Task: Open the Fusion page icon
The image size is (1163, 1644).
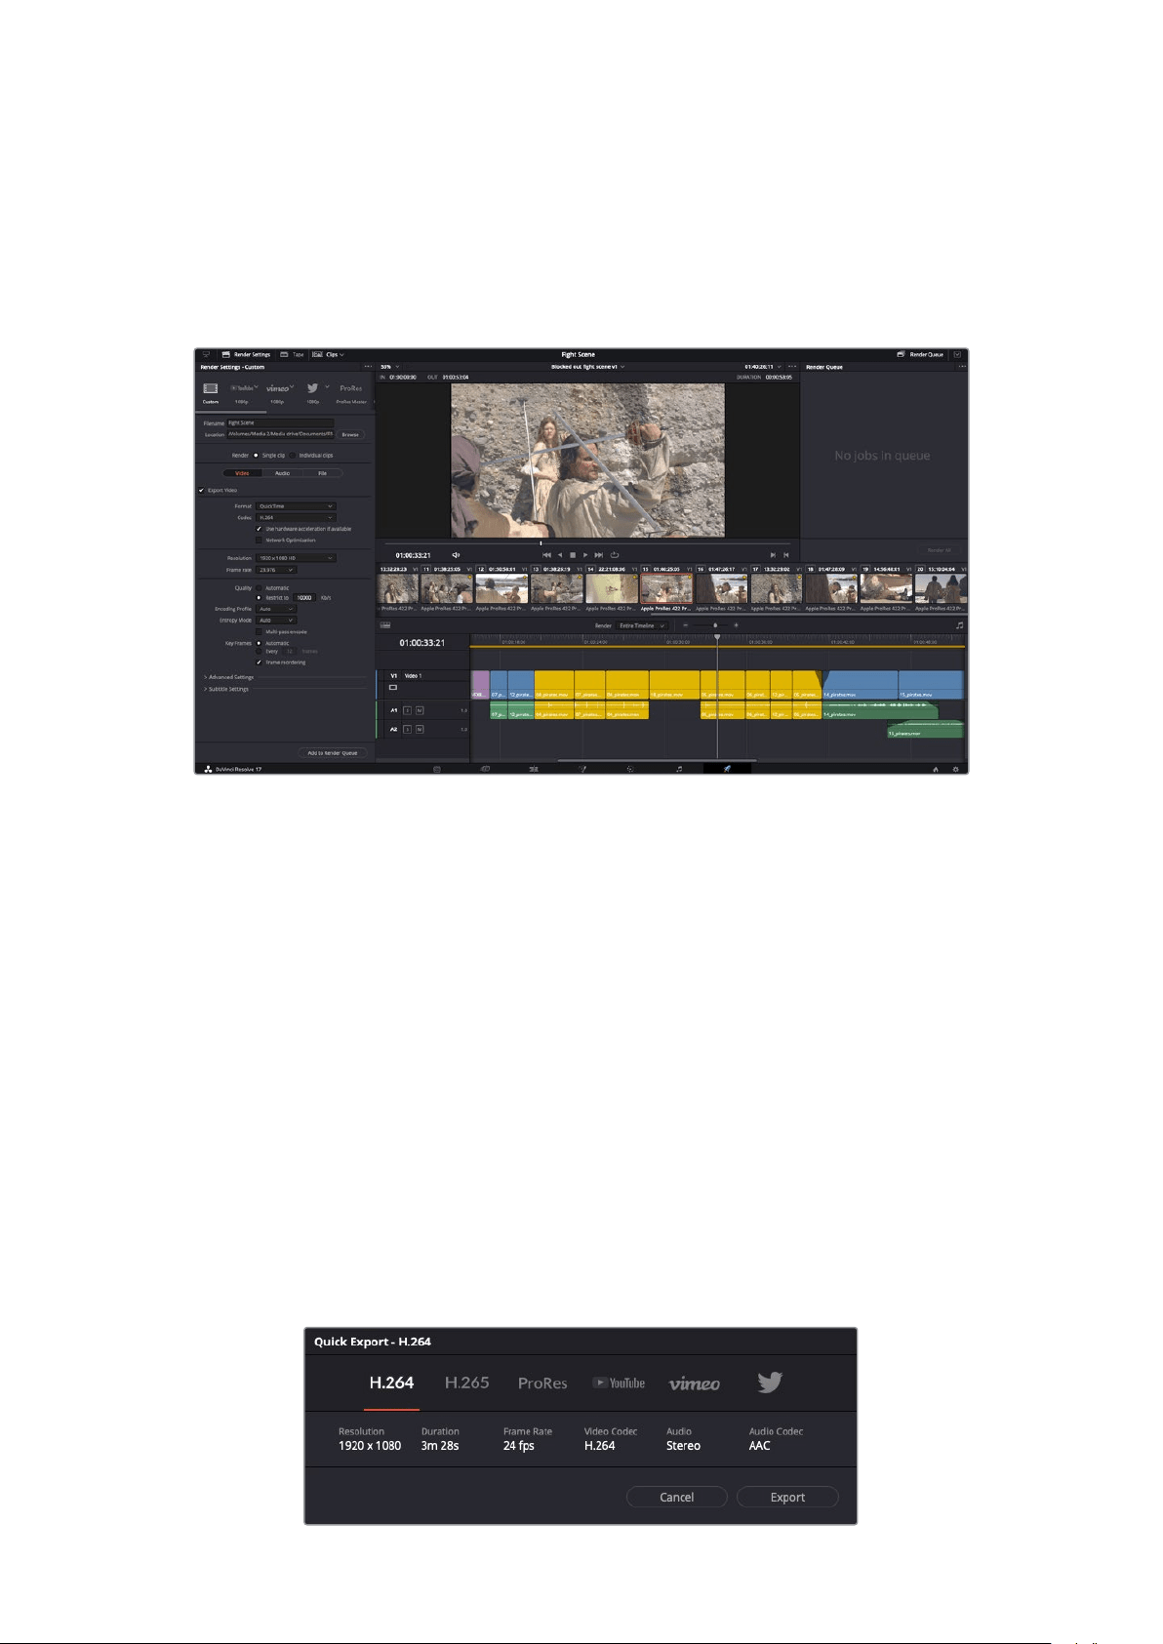Action: (x=582, y=769)
